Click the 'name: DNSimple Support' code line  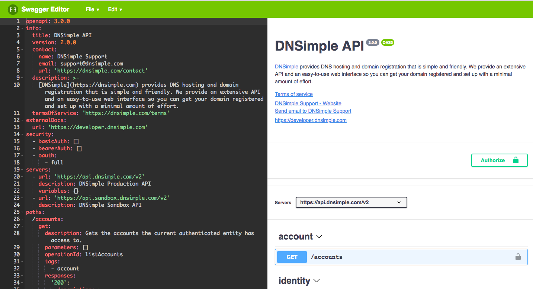[73, 57]
